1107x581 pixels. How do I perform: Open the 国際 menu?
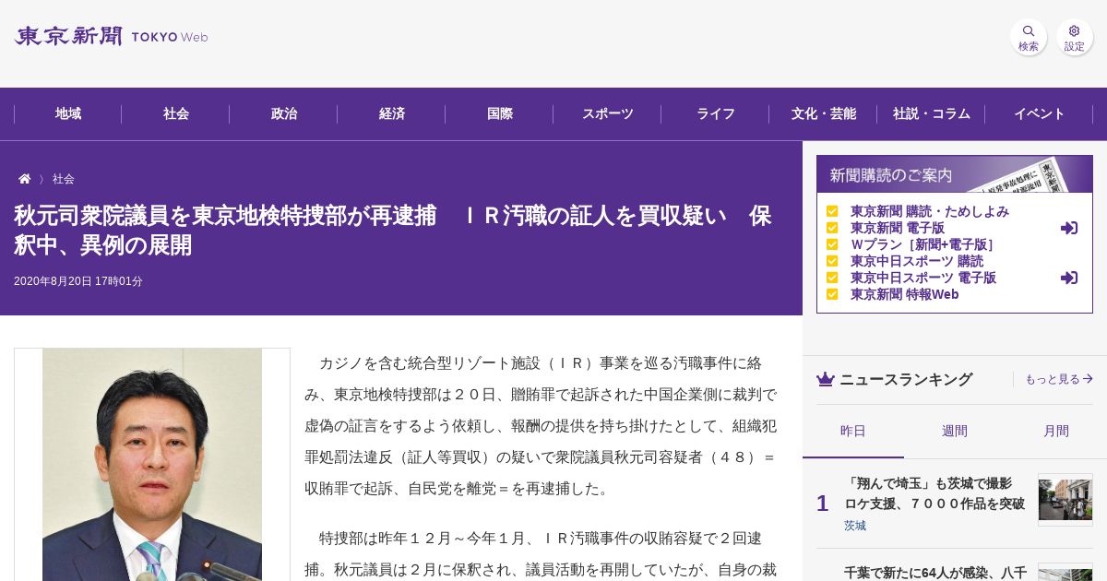500,114
